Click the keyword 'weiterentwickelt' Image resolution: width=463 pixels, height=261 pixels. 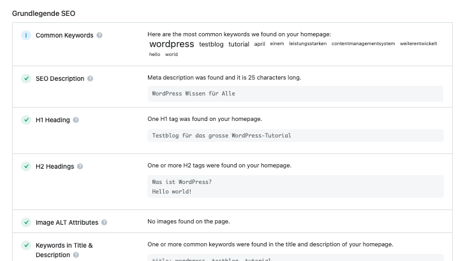[418, 43]
